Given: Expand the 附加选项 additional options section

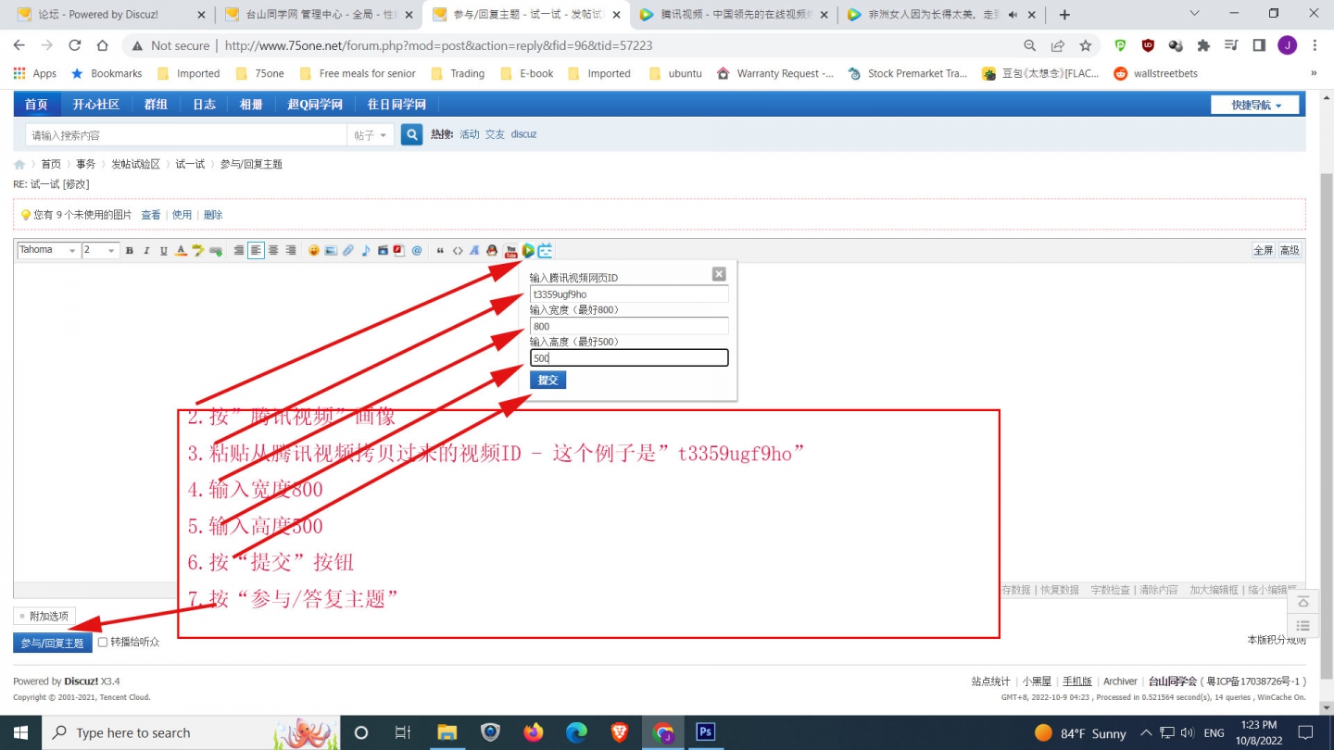Looking at the screenshot, I should (x=43, y=616).
